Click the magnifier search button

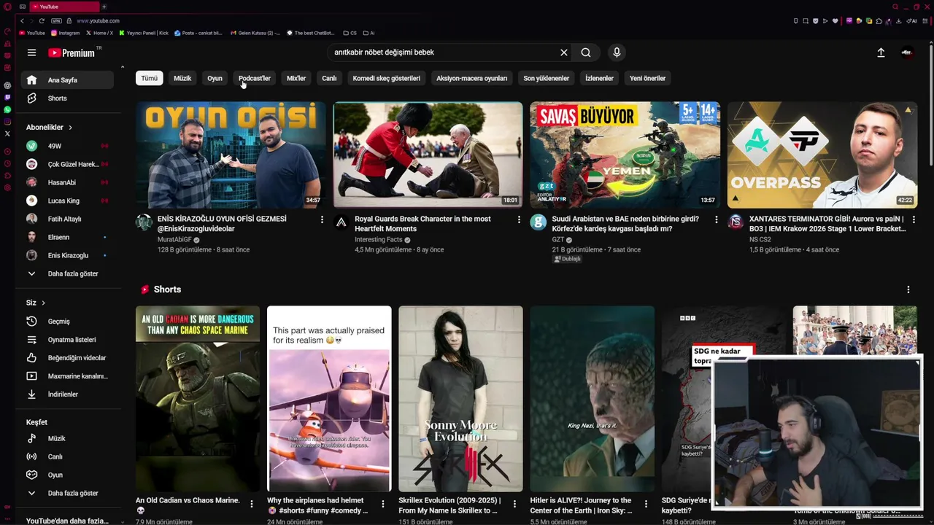click(586, 52)
